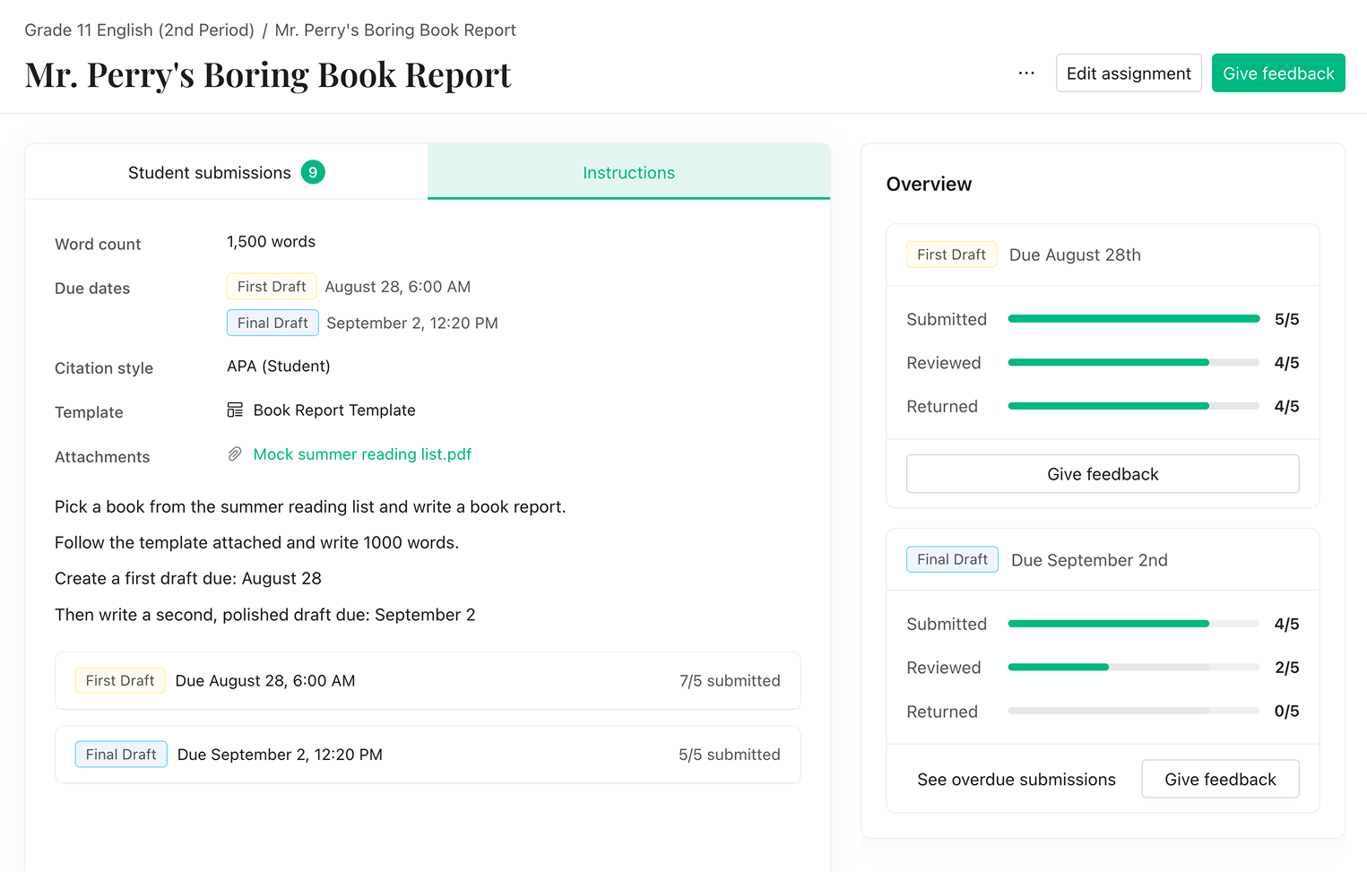This screenshot has height=872, width=1367.
Task: Open Final Draft row showing 5/5 submitted
Action: 428,755
